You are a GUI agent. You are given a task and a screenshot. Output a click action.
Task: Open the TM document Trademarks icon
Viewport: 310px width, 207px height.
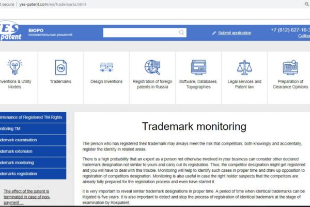point(60,67)
